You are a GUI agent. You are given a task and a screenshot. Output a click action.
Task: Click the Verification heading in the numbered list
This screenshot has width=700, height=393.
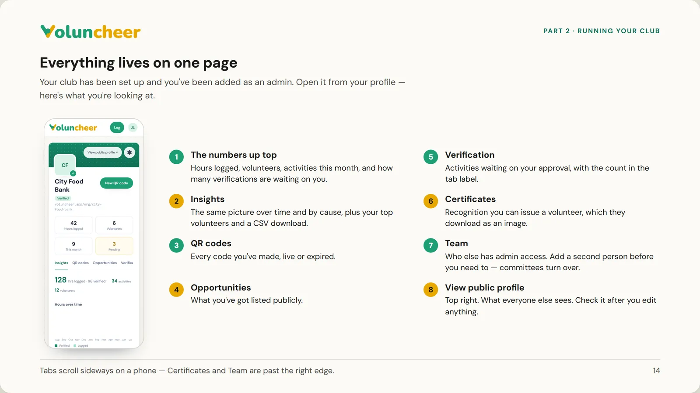tap(470, 155)
